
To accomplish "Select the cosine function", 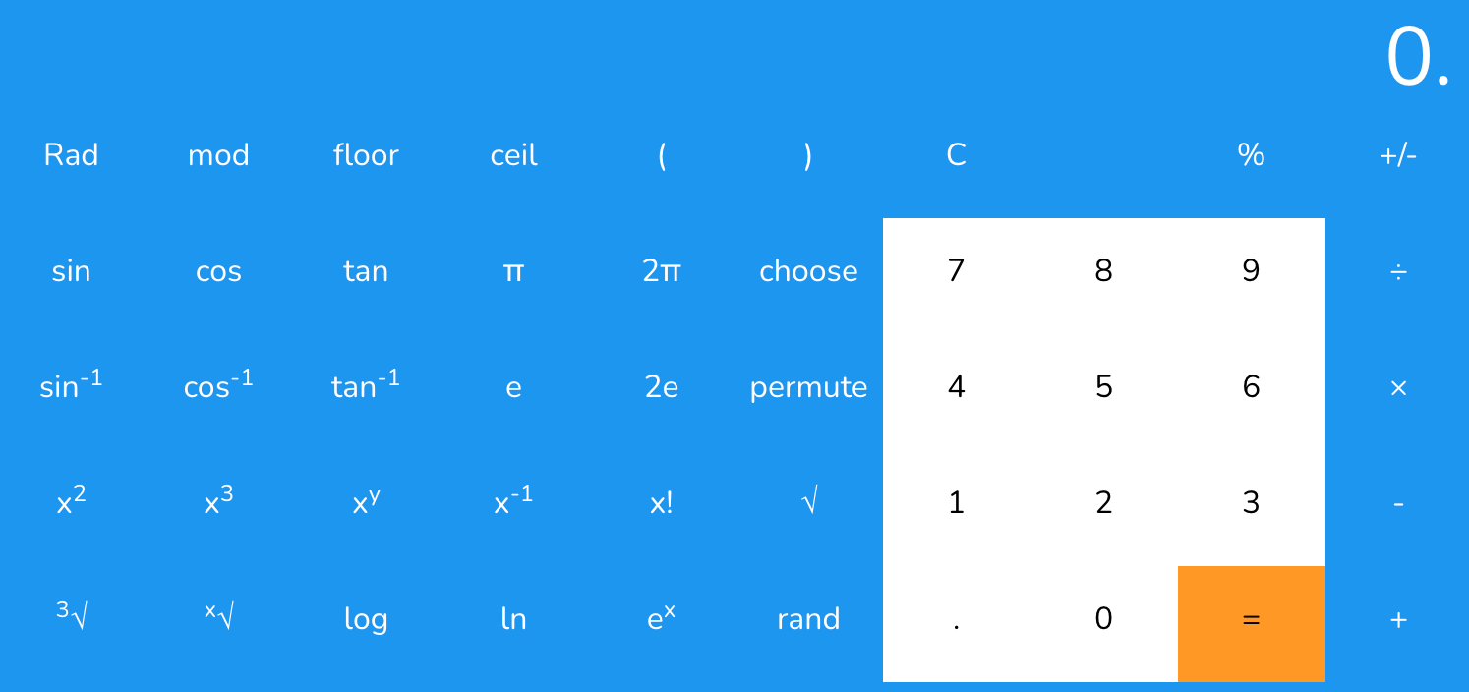I will pyautogui.click(x=217, y=271).
